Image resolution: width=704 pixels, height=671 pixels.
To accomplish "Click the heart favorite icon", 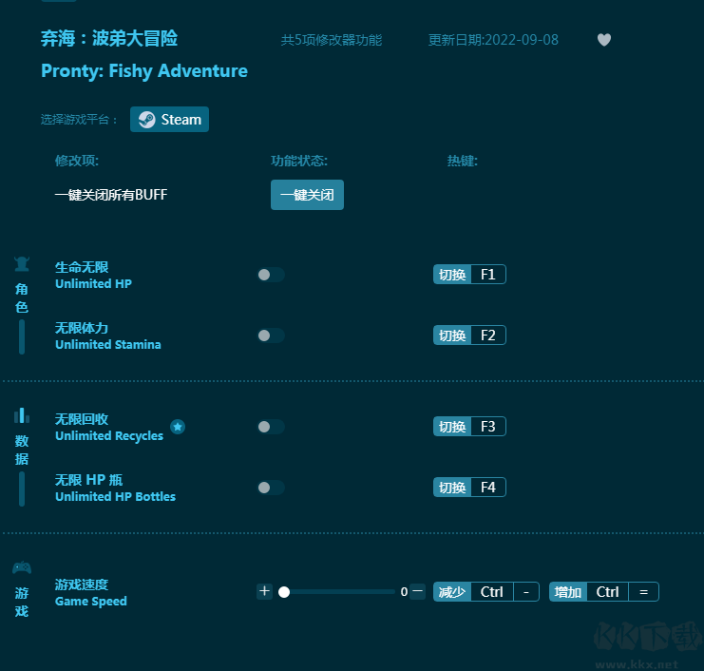I will 604,40.
